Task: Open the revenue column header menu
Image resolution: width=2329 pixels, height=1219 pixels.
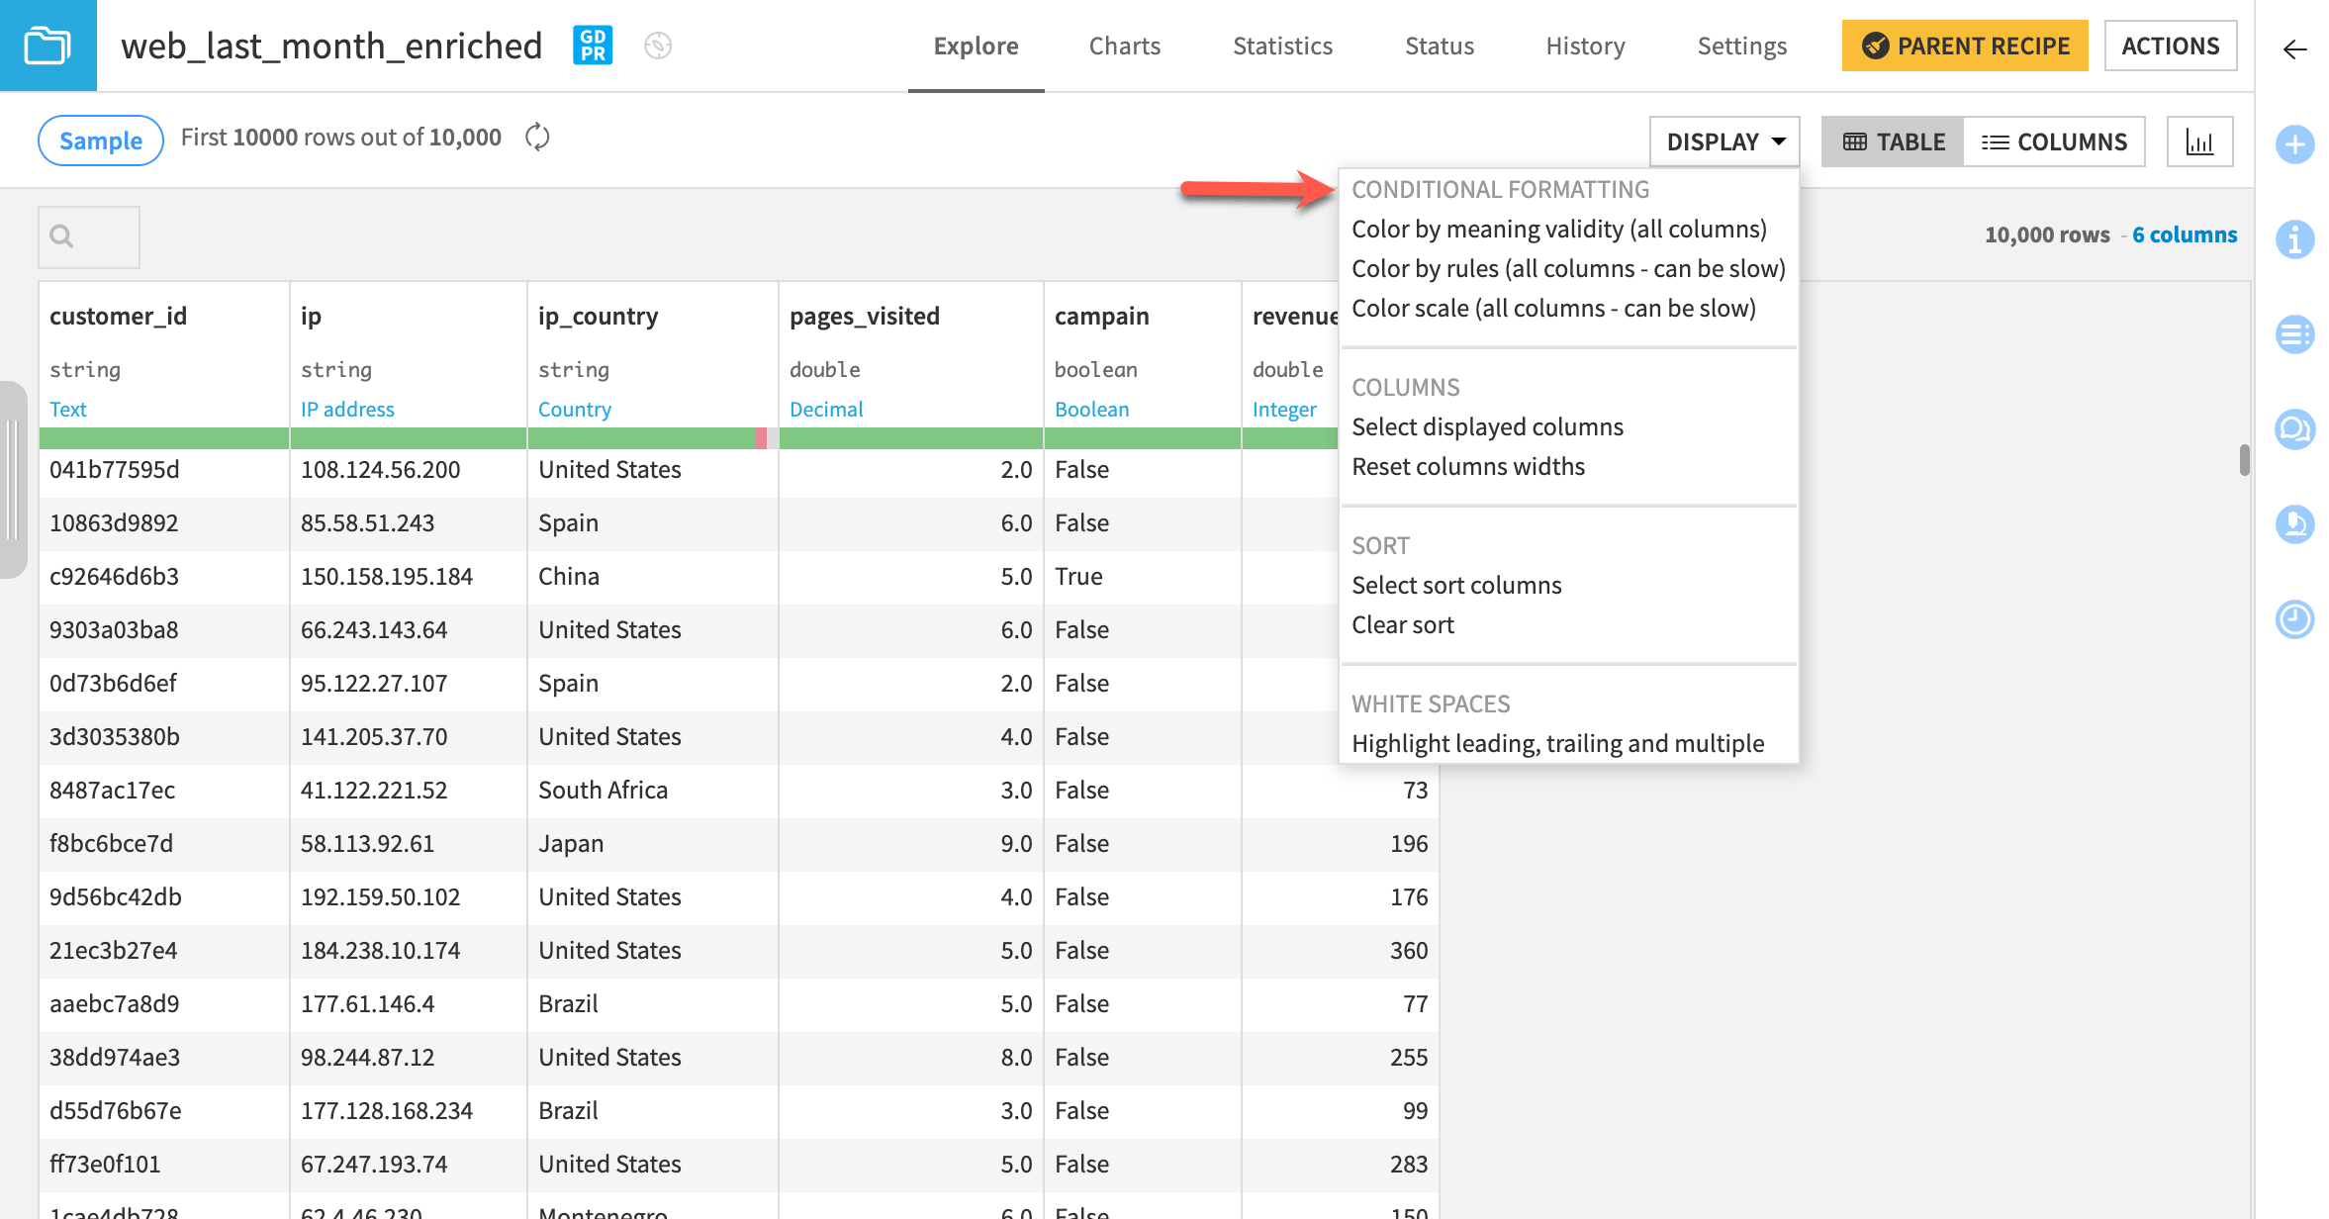Action: (1295, 316)
